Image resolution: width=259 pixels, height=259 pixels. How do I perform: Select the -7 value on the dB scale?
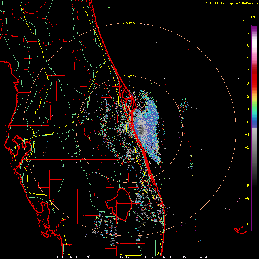point(247,211)
